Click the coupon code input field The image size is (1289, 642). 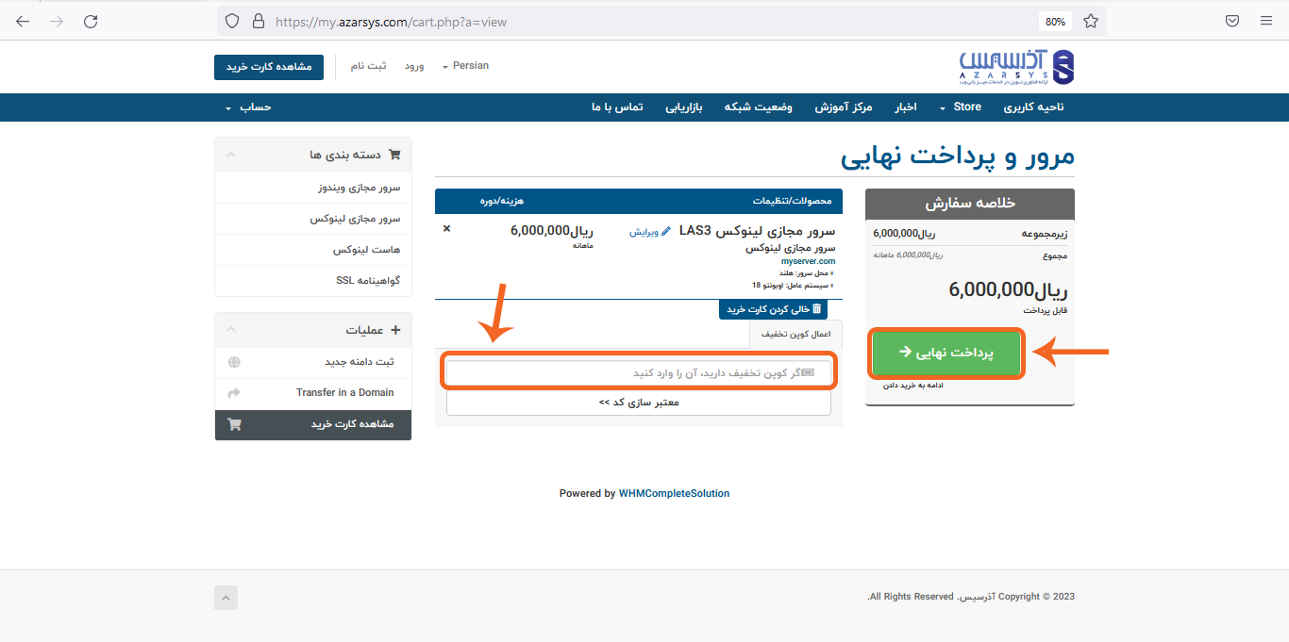click(639, 373)
